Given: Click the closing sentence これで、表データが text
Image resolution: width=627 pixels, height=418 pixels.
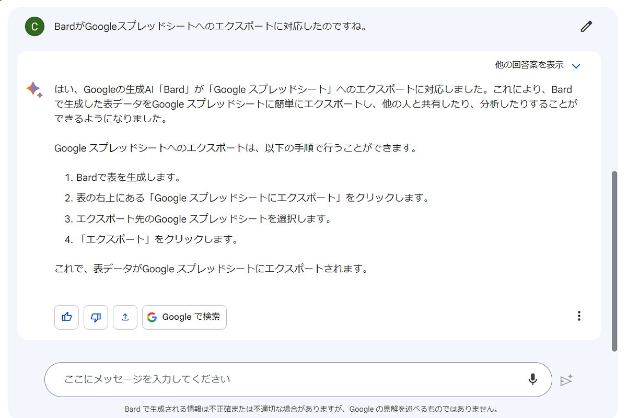Looking at the screenshot, I should coord(212,269).
